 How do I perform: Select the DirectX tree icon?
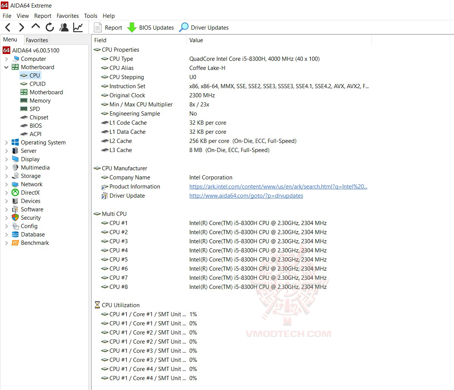[x=15, y=193]
